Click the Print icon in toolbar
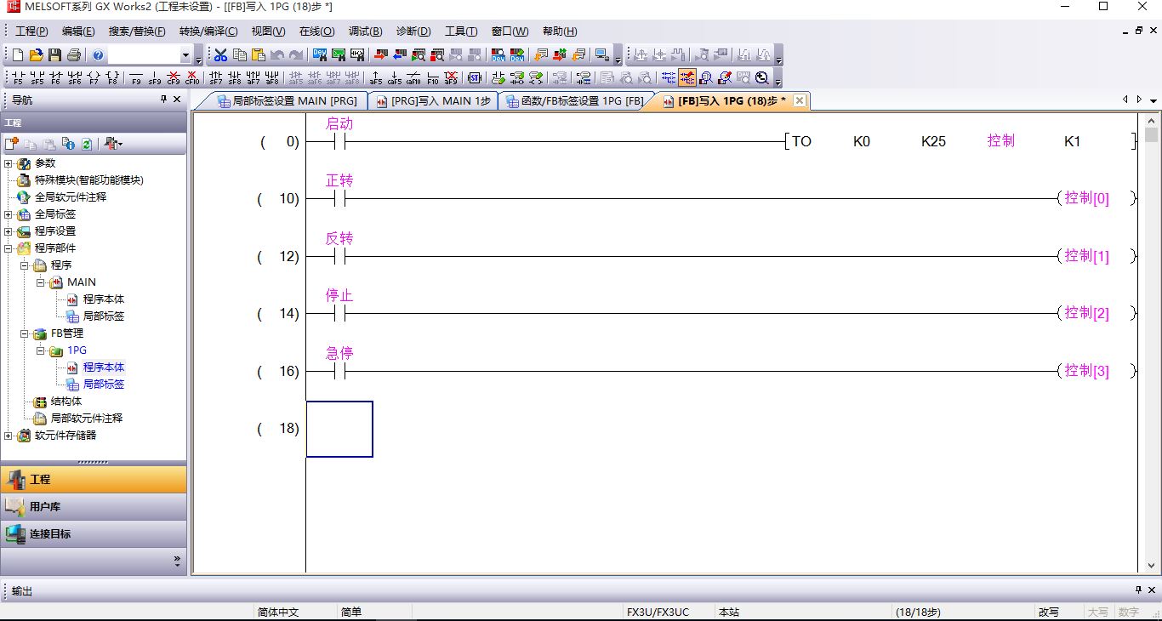This screenshot has height=621, width=1162. [74, 55]
